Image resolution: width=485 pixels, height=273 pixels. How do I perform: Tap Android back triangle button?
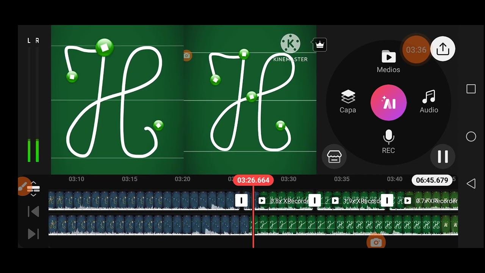[x=471, y=184]
